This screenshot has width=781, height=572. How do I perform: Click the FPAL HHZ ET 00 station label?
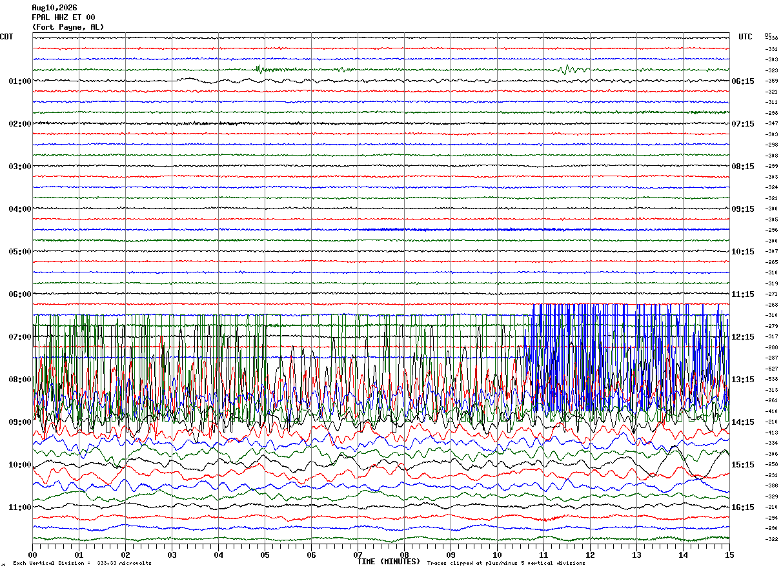(63, 17)
